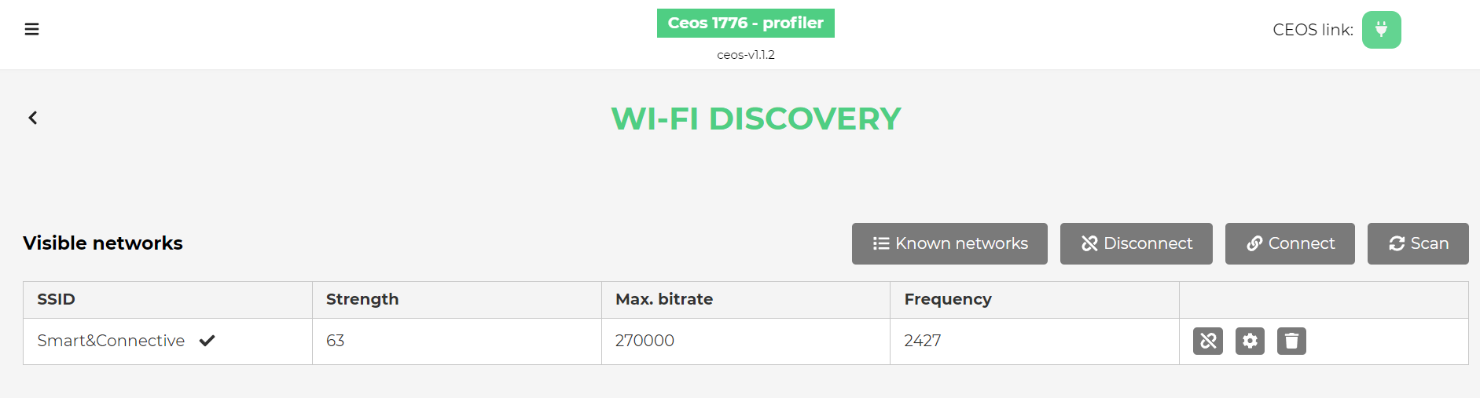The width and height of the screenshot is (1480, 398).
Task: Select the Strength column header
Action: click(x=362, y=299)
